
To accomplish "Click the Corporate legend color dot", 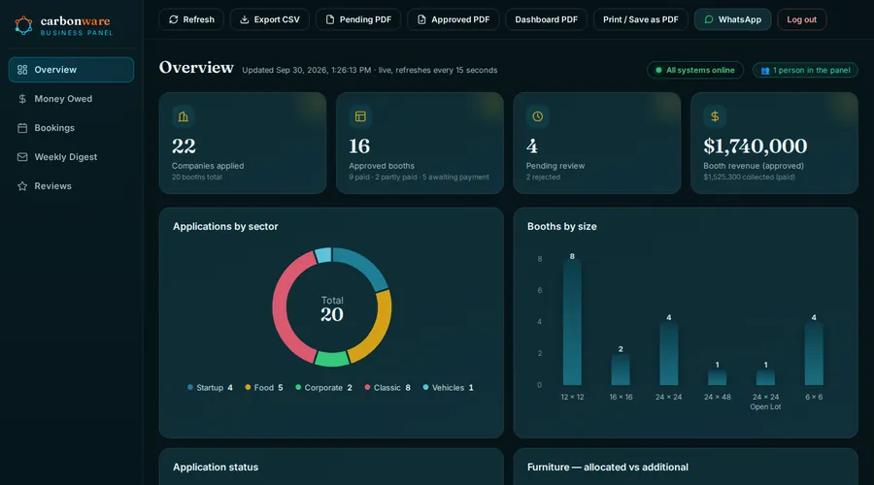I will [x=298, y=387].
